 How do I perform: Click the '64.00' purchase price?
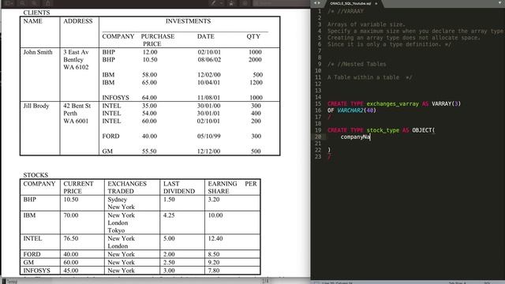coord(149,98)
